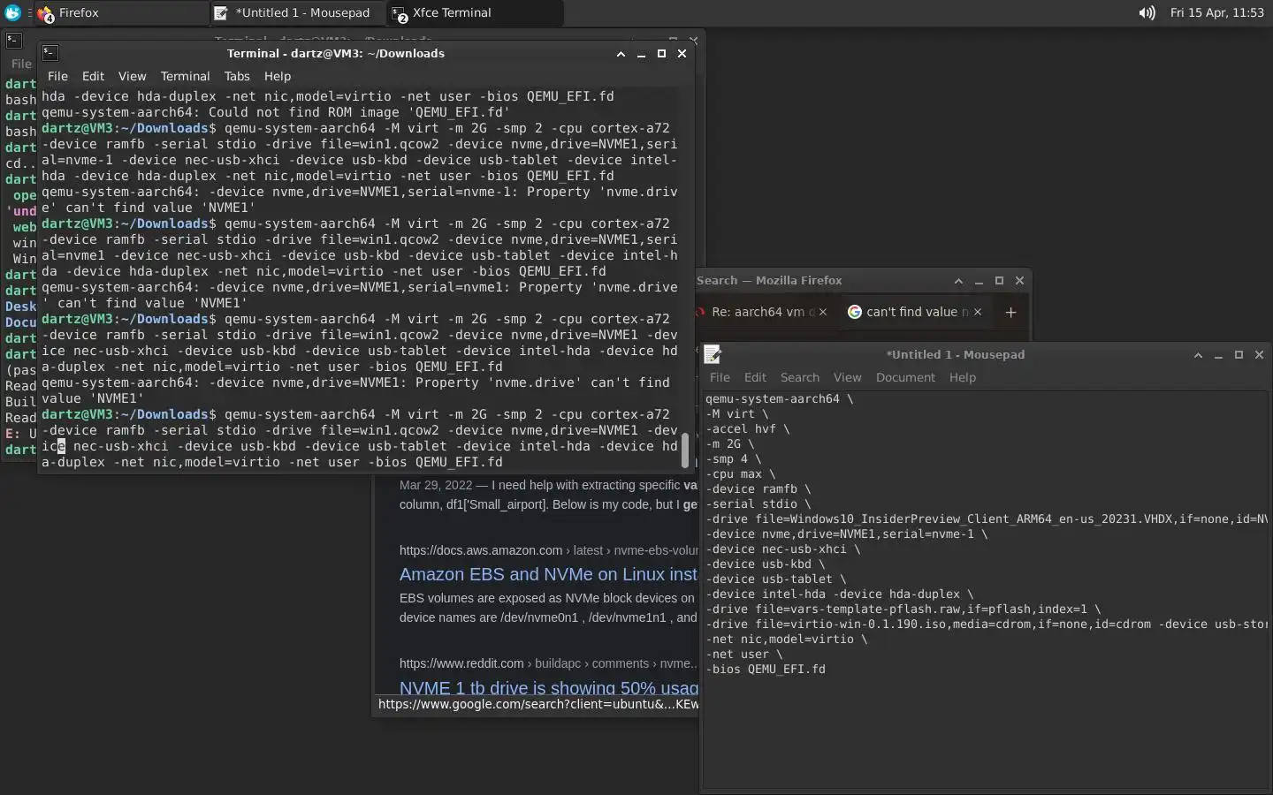Open a new Firefox tab with the plus button
Image resolution: width=1273 pixels, height=795 pixels.
tap(1010, 312)
